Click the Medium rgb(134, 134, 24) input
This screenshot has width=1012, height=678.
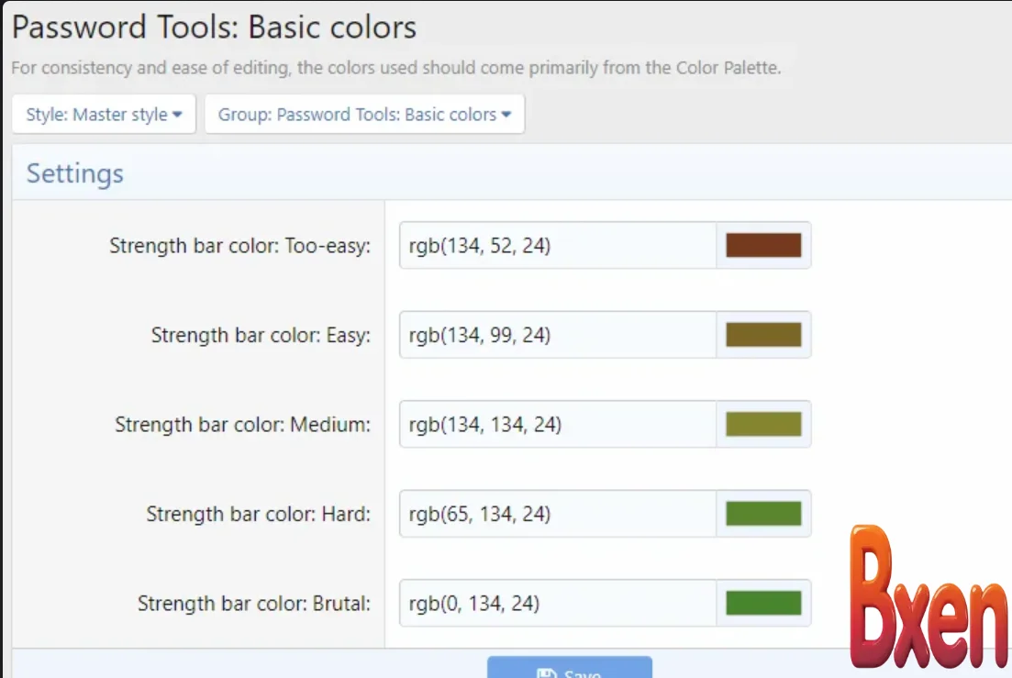tap(557, 424)
